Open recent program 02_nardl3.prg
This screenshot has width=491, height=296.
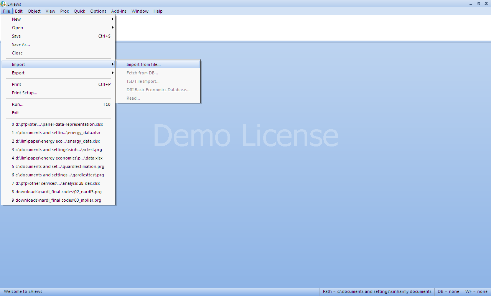[58, 192]
